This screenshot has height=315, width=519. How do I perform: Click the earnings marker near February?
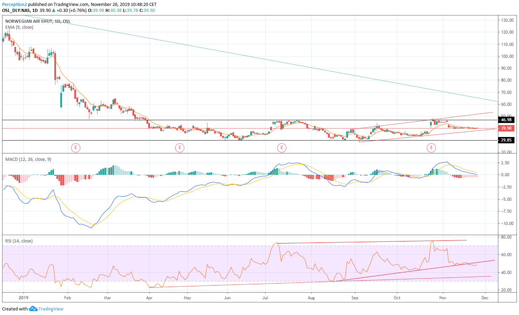pos(75,148)
